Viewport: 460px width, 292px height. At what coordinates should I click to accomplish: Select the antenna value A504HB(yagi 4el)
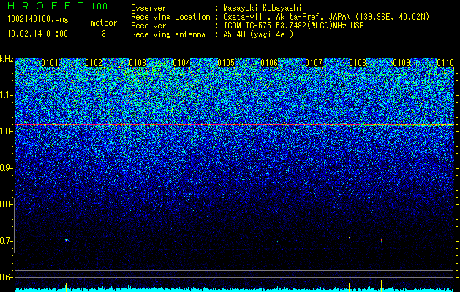click(258, 34)
